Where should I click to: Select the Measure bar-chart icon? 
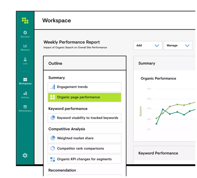tap(25, 46)
